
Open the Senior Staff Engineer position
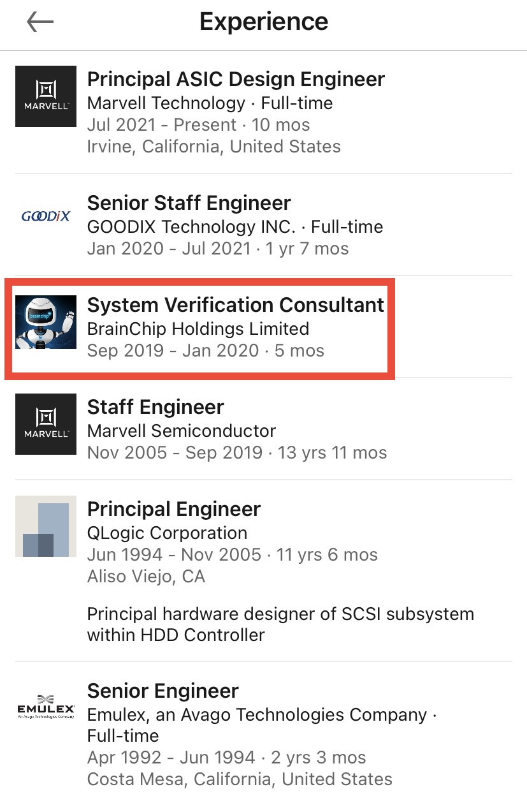click(189, 203)
